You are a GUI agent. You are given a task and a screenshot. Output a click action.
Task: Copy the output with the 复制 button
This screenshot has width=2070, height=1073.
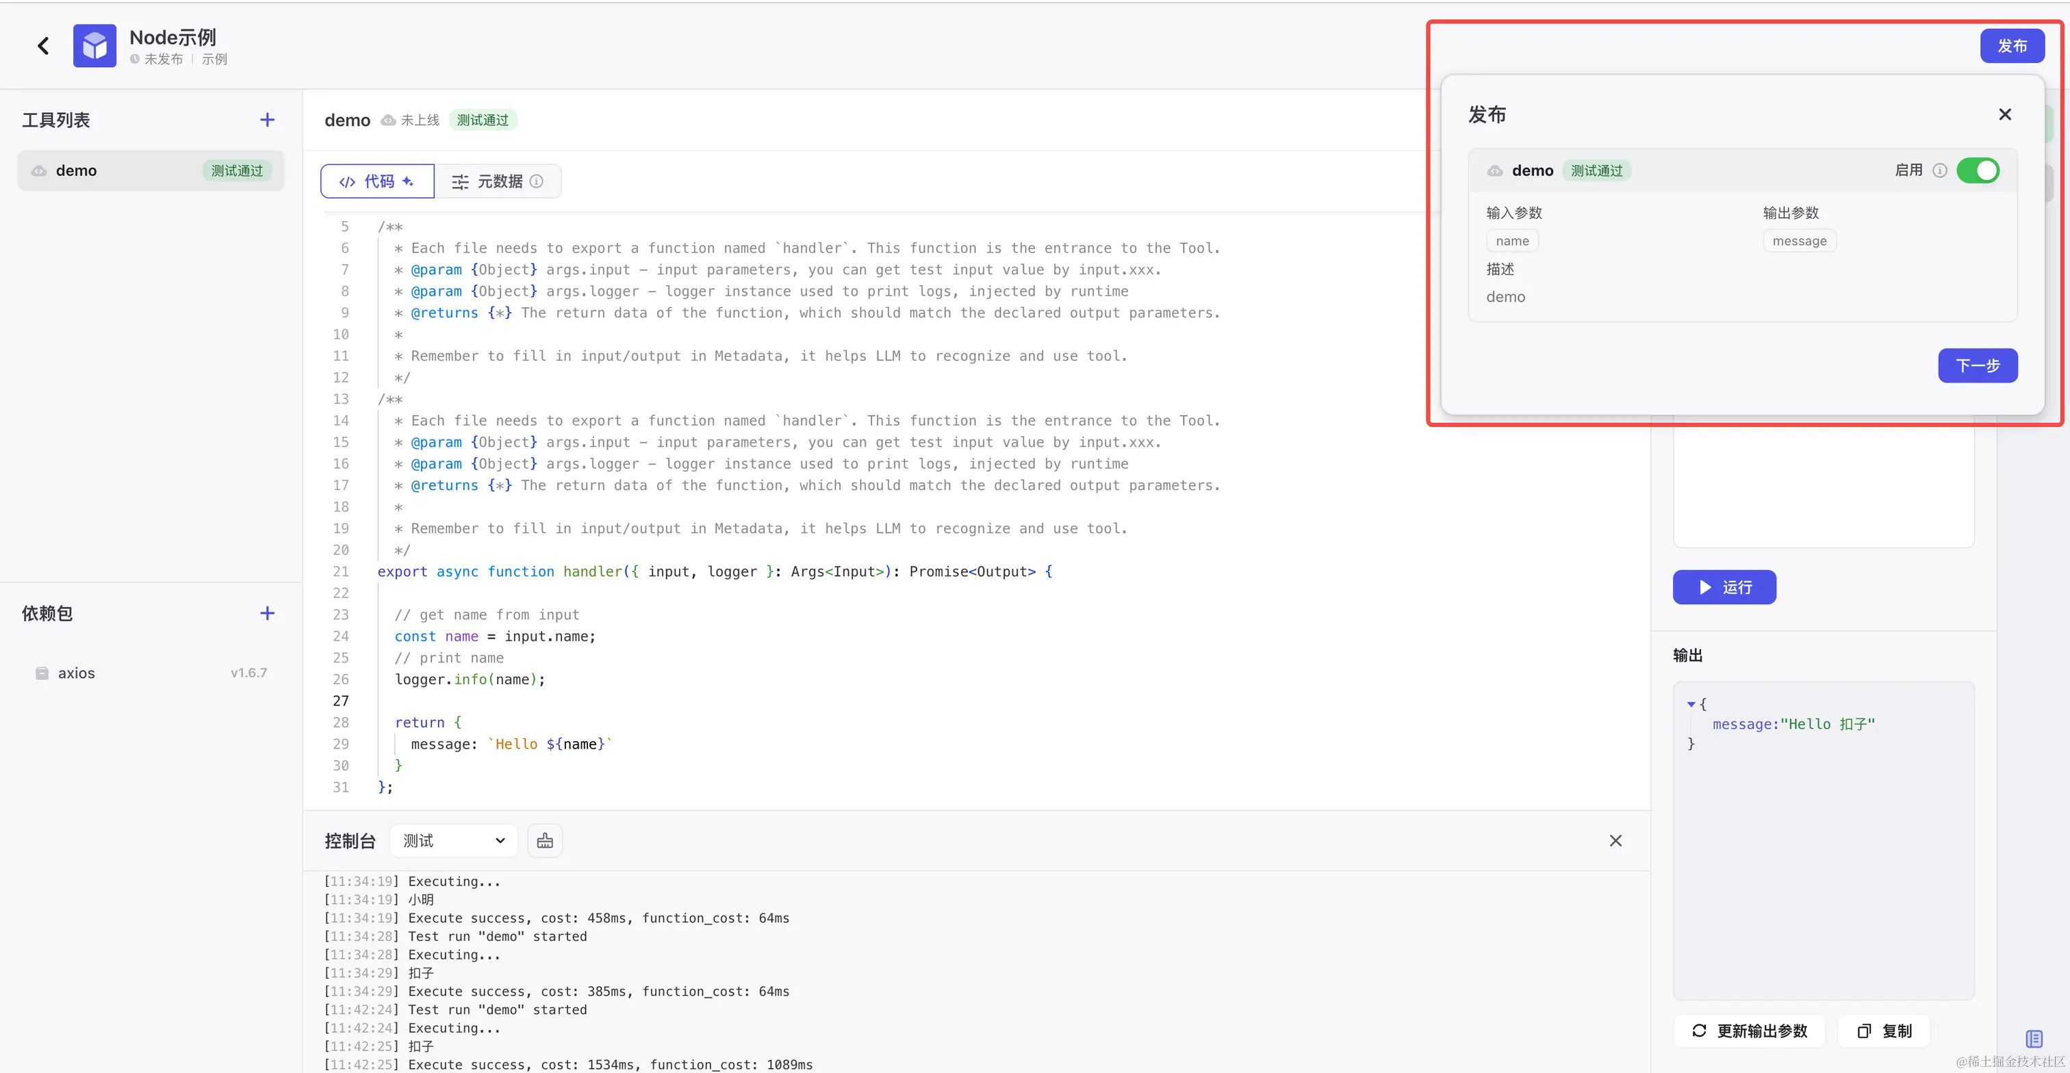pyautogui.click(x=1884, y=1031)
